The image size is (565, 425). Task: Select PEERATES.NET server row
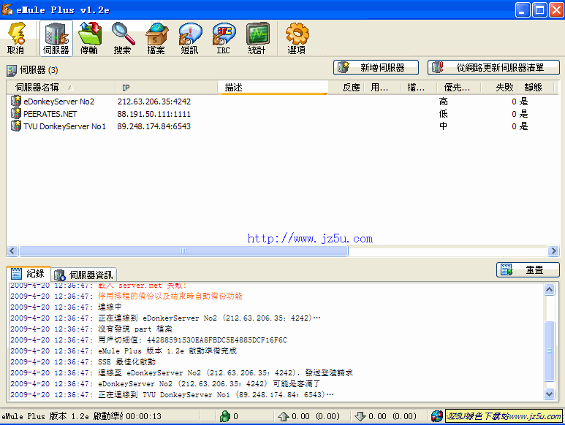click(283, 114)
